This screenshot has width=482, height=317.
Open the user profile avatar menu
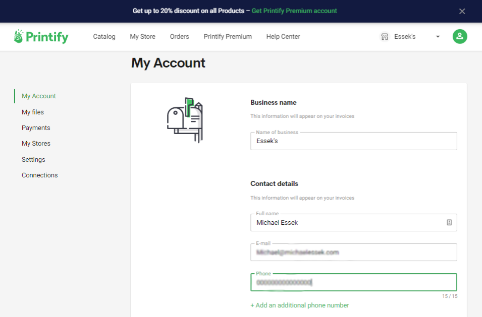[460, 36]
